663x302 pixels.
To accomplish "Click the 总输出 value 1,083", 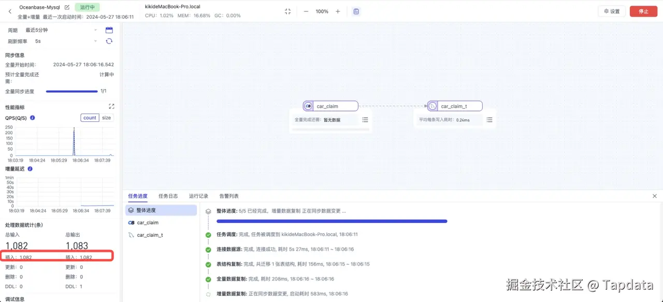I will coord(77,246).
